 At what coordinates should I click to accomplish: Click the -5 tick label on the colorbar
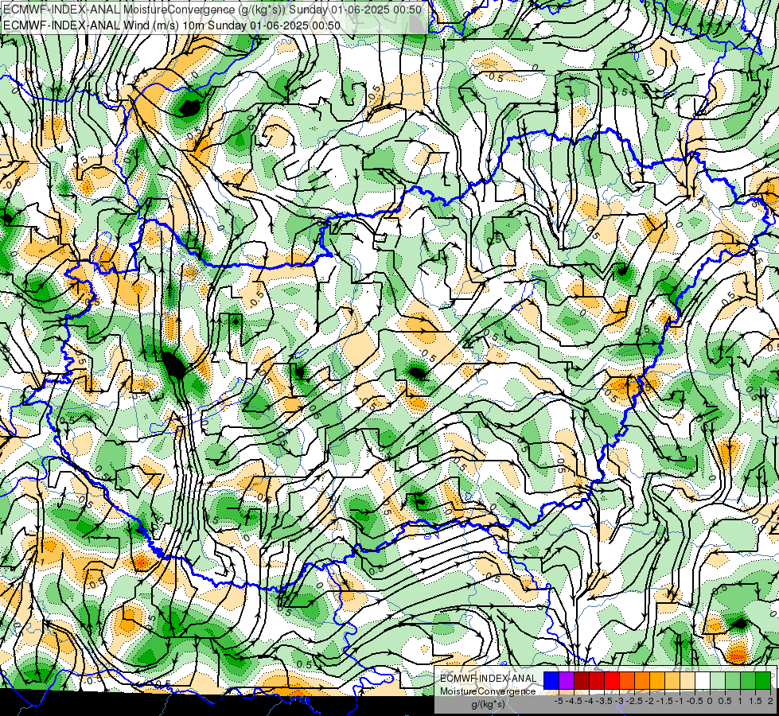click(559, 701)
